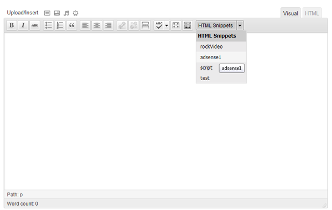Click the HTML Snippets menu header

tap(221, 36)
